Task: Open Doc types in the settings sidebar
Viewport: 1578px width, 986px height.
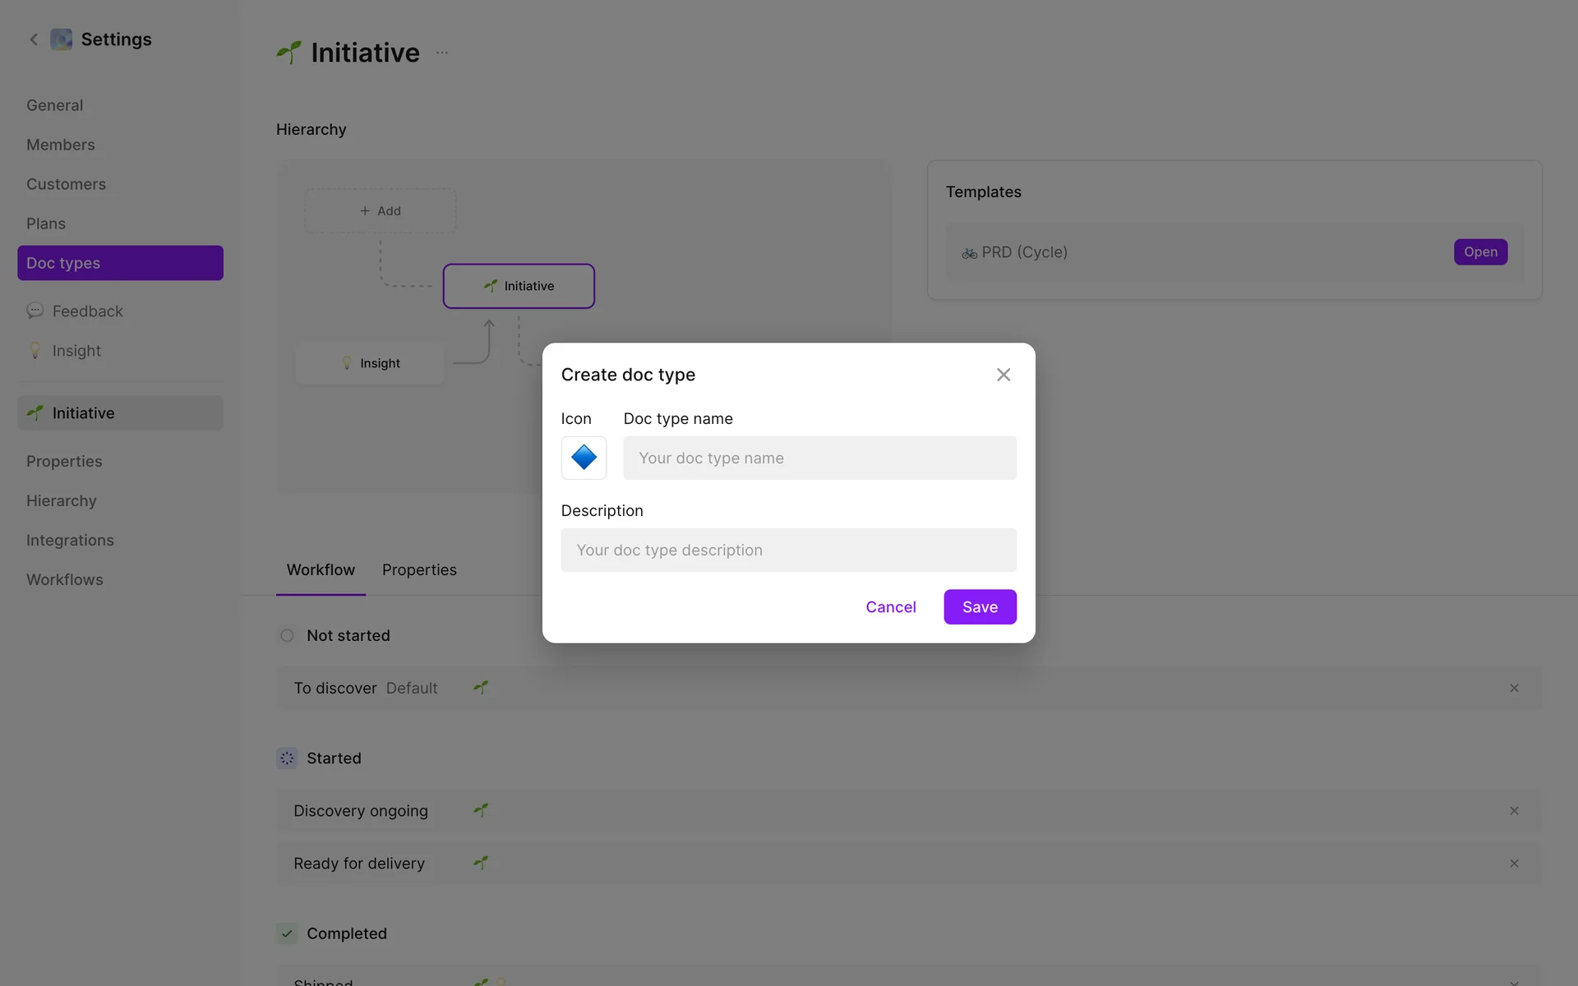Action: 120,263
